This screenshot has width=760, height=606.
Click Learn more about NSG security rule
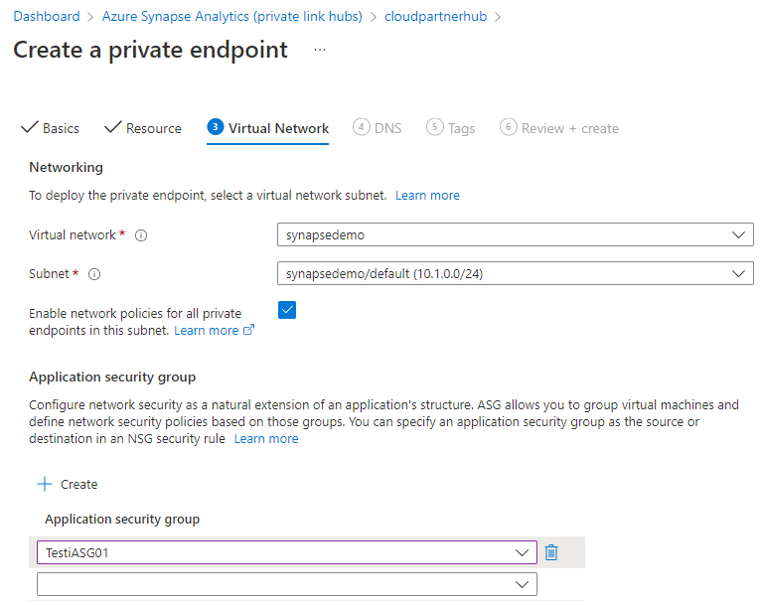(x=265, y=438)
